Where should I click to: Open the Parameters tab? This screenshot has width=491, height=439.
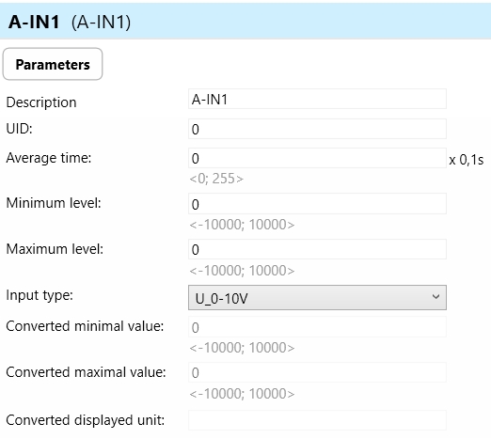coord(53,64)
